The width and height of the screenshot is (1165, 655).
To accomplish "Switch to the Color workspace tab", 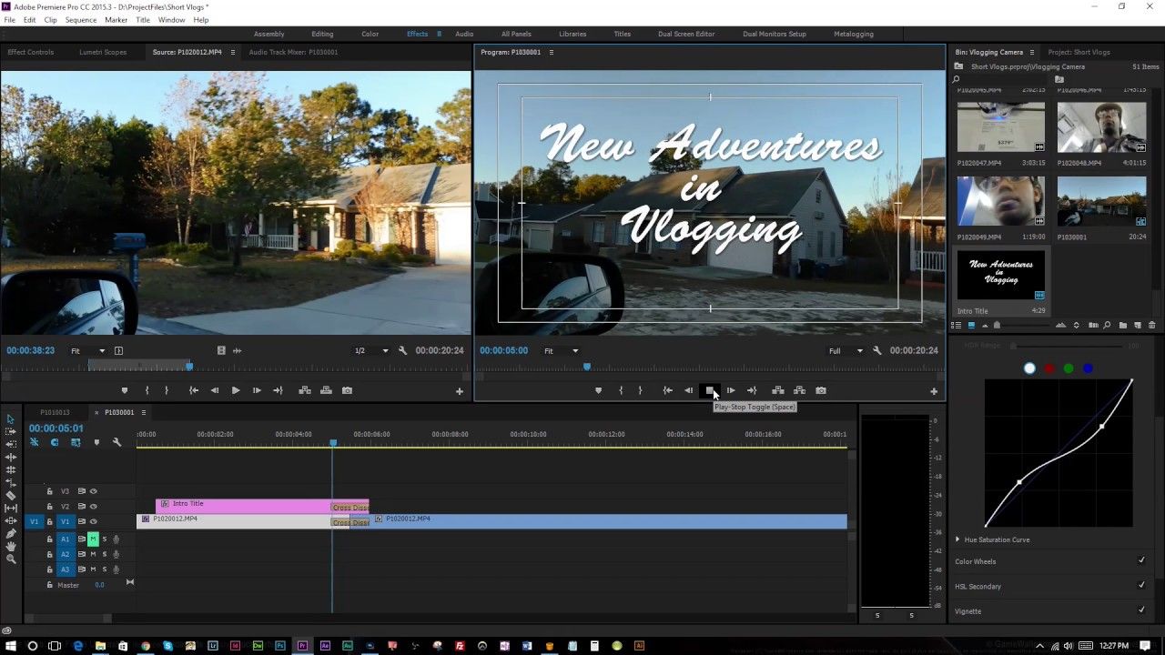I will click(370, 34).
